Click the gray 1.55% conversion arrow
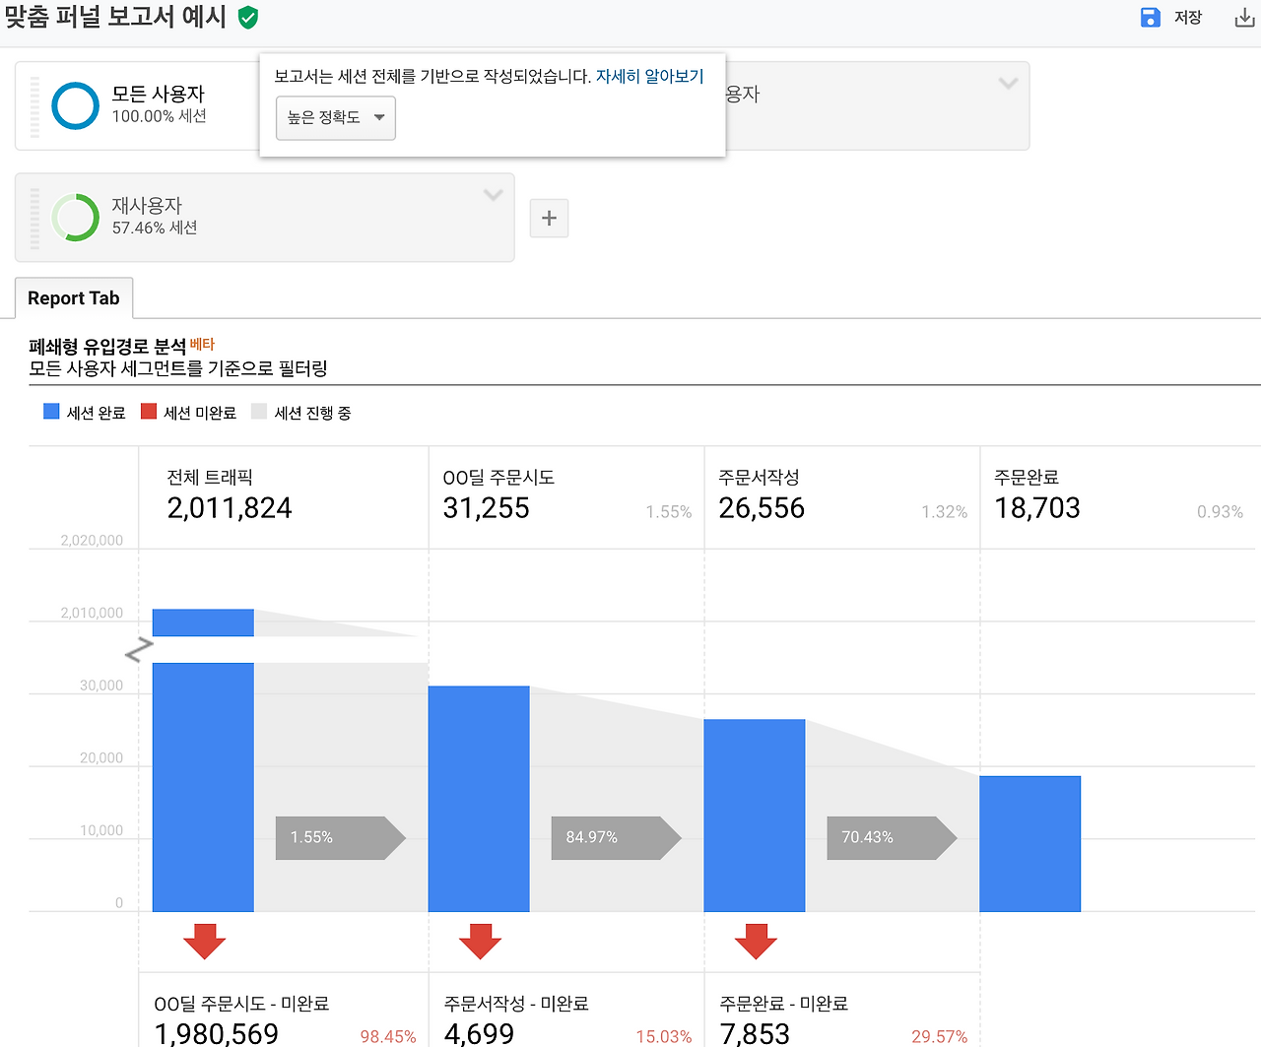This screenshot has height=1047, width=1261. pos(335,838)
